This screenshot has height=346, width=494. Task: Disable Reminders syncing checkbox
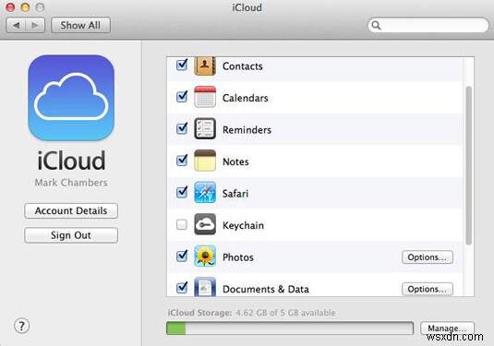(x=182, y=128)
